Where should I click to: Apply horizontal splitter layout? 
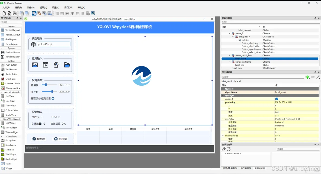pyautogui.click(x=67, y=13)
